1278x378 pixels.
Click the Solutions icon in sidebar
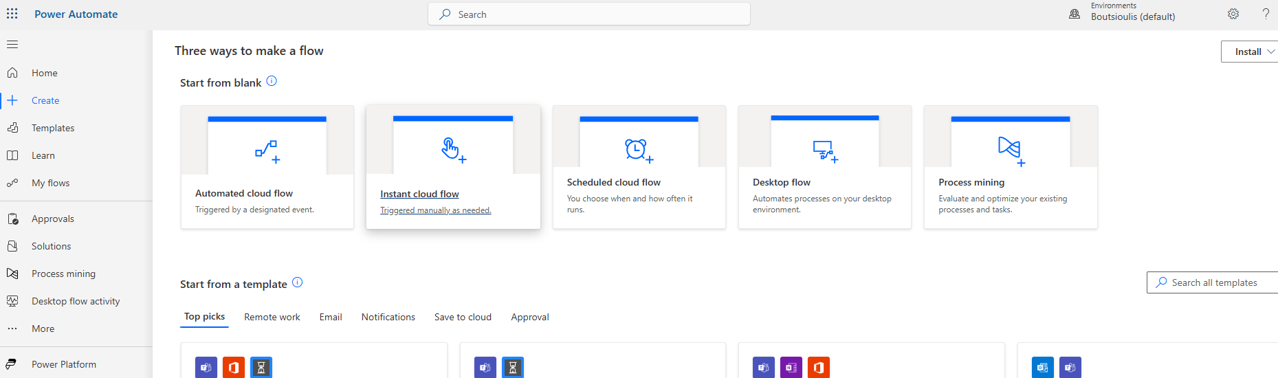point(12,246)
